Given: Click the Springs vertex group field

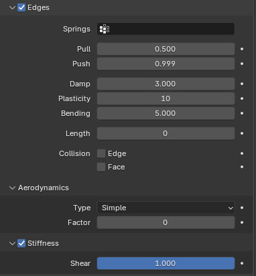Looking at the screenshot, I should click(166, 29).
